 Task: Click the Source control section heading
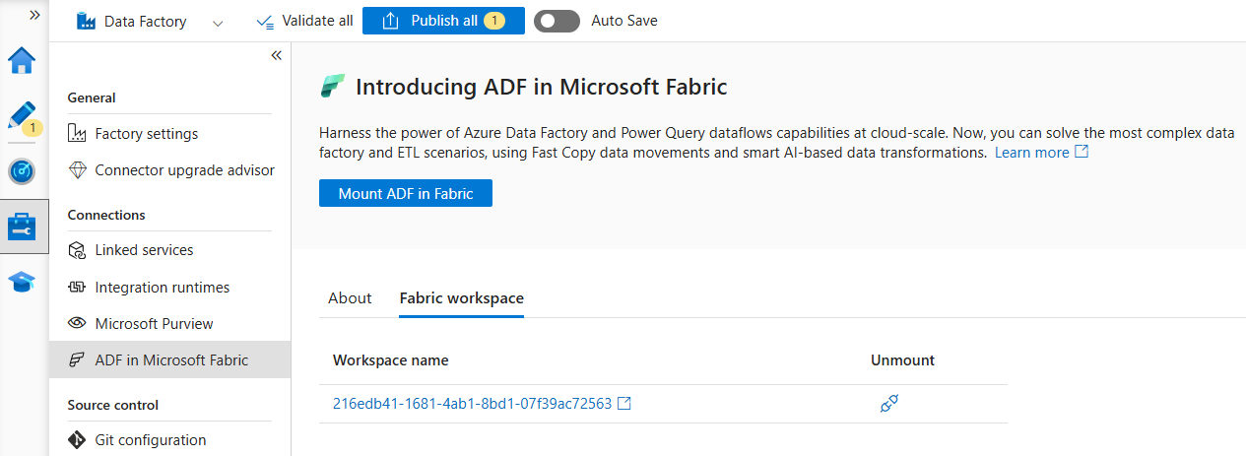coord(113,405)
